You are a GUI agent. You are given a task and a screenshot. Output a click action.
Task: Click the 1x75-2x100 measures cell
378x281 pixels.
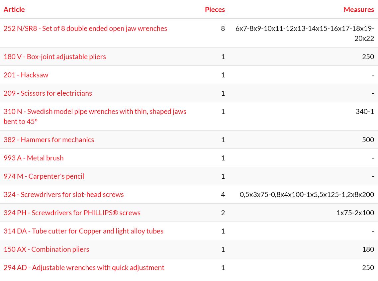coord(355,213)
